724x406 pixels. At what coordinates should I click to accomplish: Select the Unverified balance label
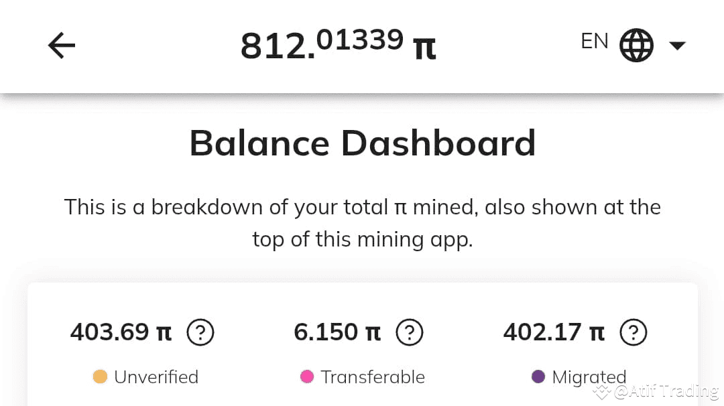(x=156, y=377)
